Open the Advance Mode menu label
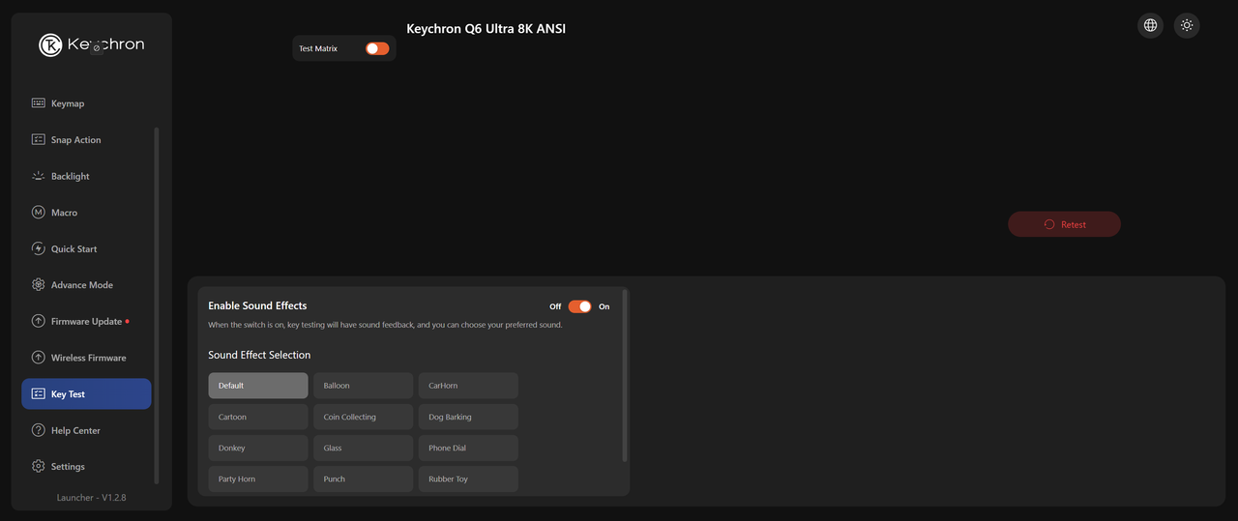Screen dimensions: 1238x521 tap(82, 285)
